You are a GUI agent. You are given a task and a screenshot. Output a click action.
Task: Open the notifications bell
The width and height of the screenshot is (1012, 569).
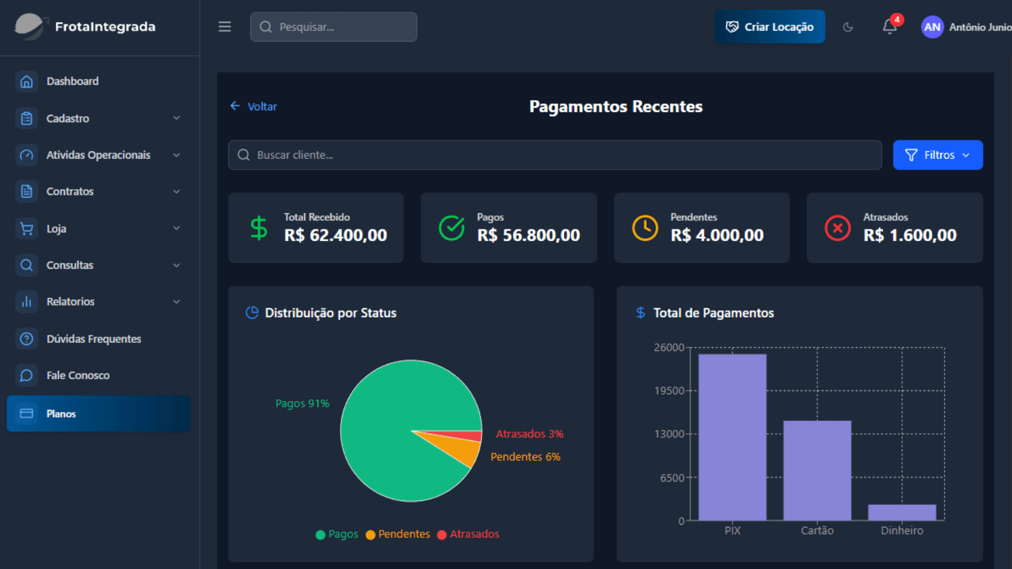coord(890,26)
